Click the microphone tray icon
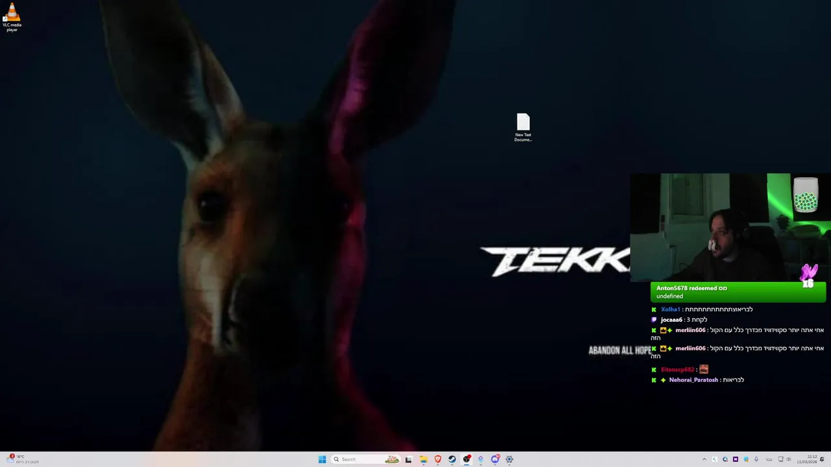Viewport: 831px width, 467px height. pos(756,459)
